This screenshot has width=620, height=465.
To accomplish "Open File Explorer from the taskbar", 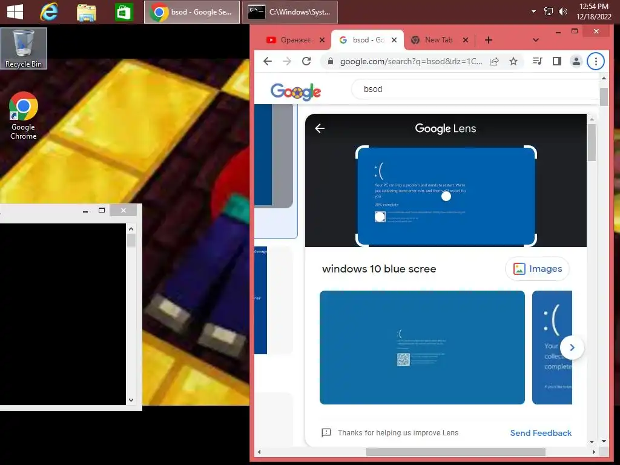I will (x=86, y=12).
